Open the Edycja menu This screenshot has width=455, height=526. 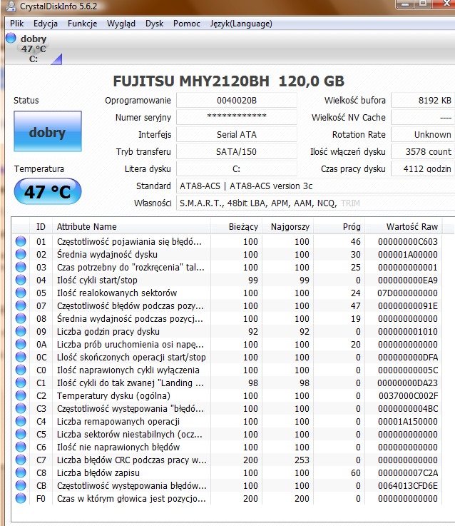tap(45, 24)
